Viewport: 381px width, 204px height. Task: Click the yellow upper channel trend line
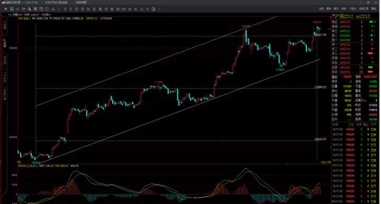pos(156,61)
